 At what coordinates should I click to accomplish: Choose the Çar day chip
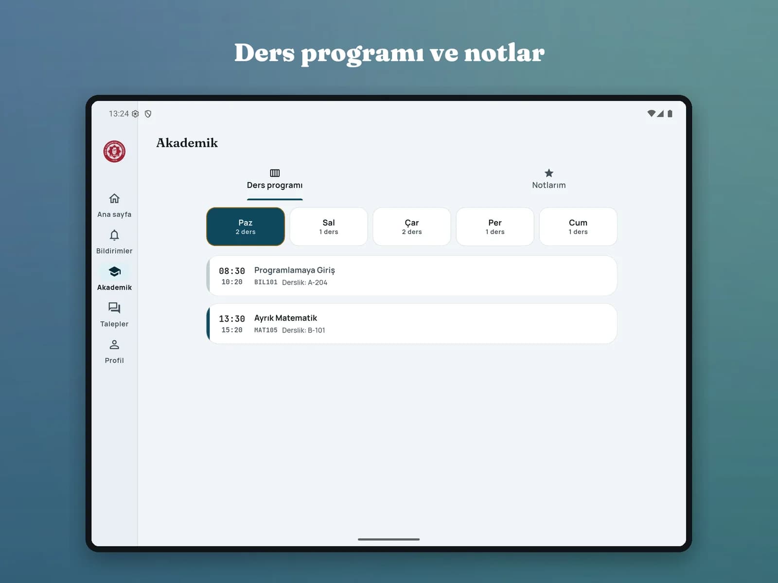[412, 227]
